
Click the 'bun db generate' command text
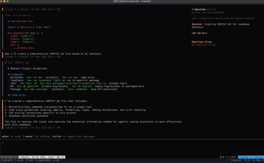(x=28, y=86)
